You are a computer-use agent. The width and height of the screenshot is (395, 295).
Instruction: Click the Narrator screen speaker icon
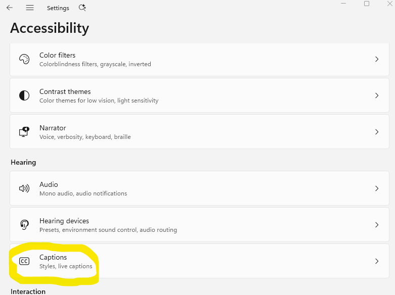(x=24, y=132)
